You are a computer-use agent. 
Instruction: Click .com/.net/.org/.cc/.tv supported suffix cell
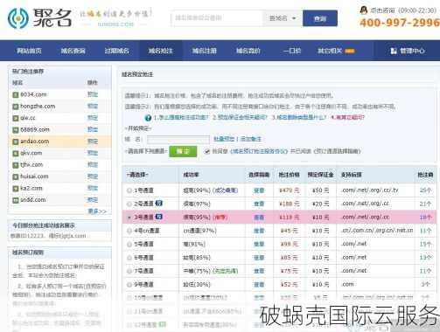[x=370, y=190]
